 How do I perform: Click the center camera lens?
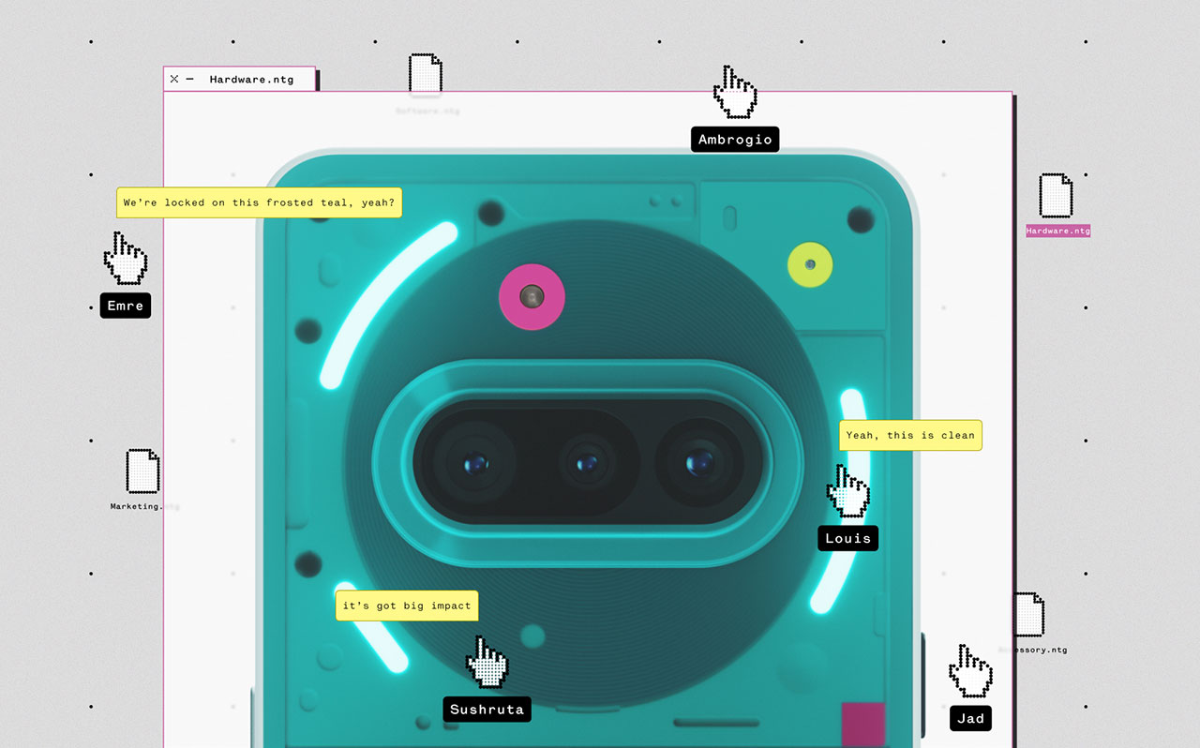[587, 463]
